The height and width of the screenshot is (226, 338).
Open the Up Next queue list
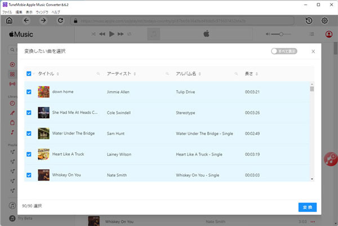pyautogui.click(x=312, y=34)
